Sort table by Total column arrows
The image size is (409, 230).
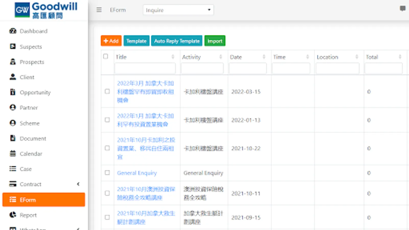click(x=400, y=57)
